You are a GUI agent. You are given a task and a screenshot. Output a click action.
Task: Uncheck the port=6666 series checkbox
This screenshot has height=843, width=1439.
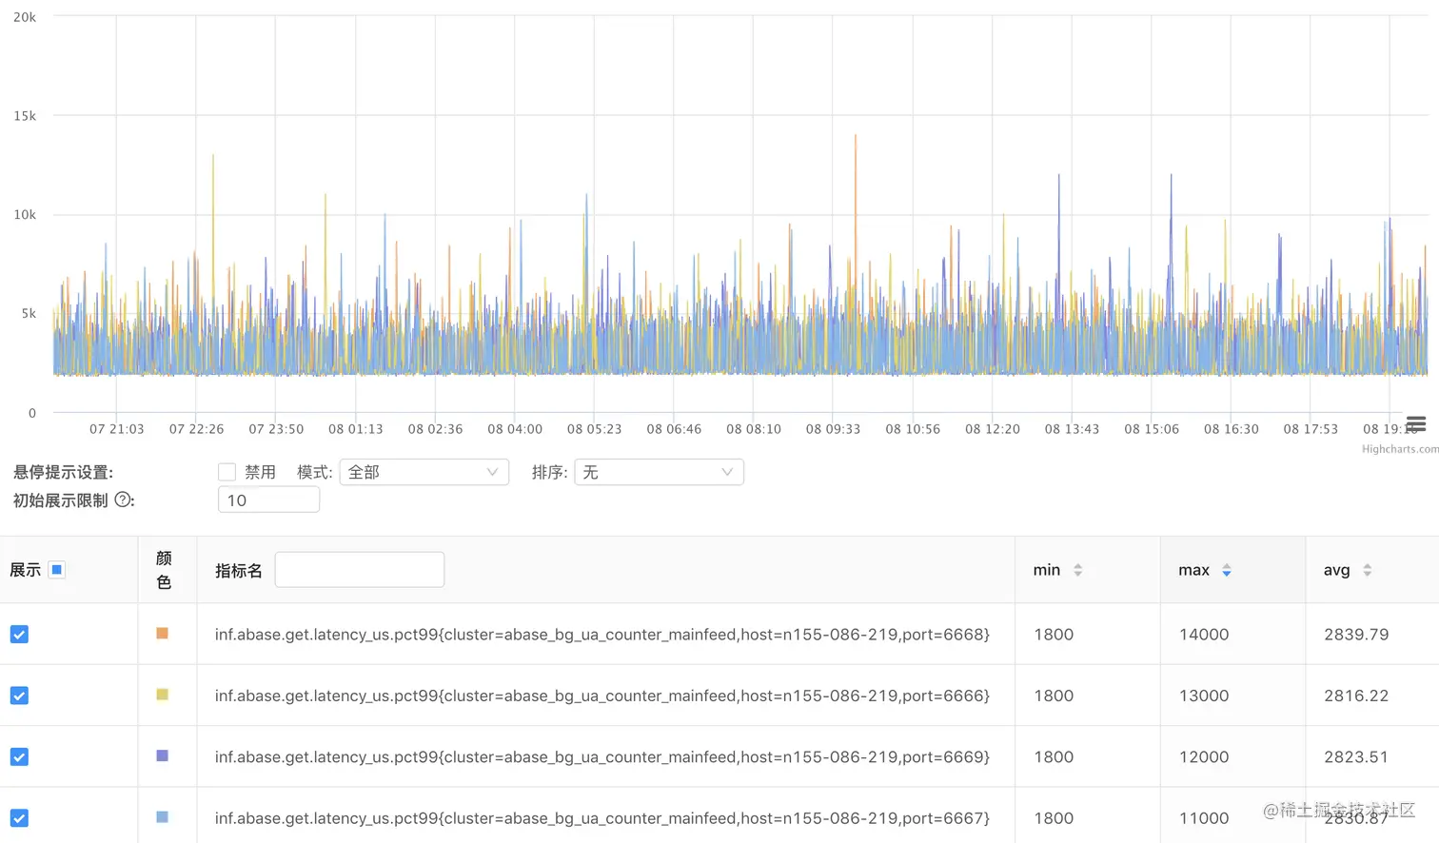[x=19, y=696]
